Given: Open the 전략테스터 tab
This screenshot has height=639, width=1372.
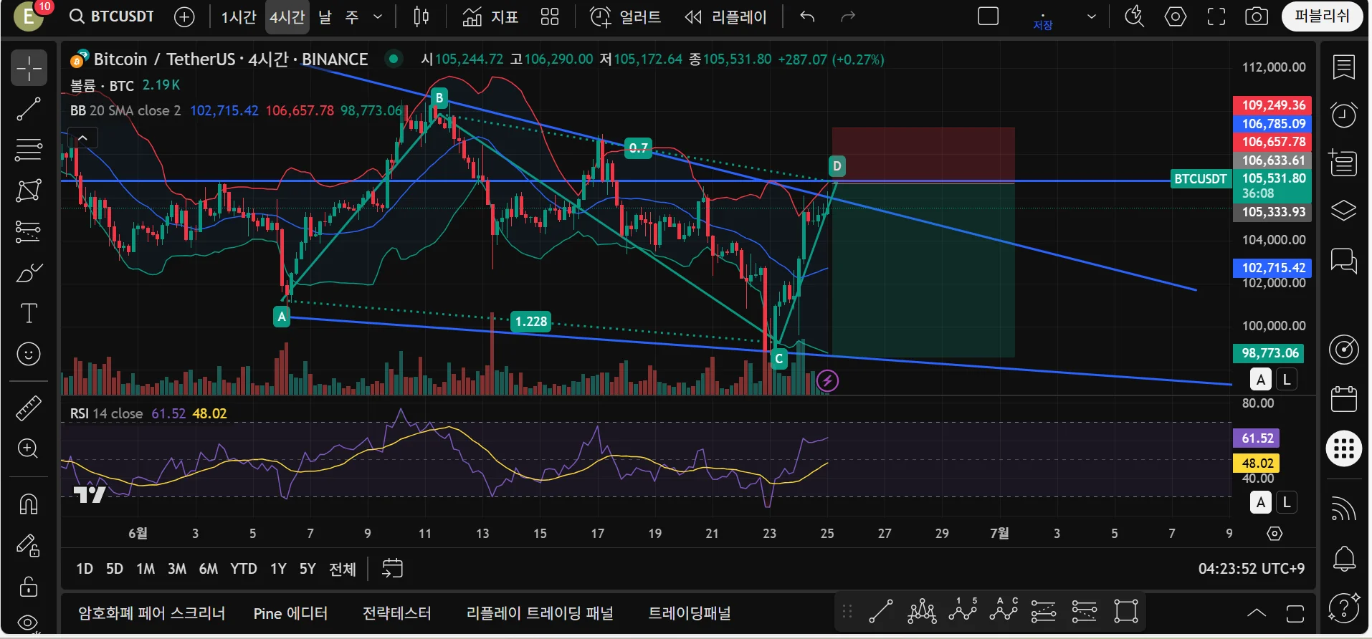Looking at the screenshot, I should pyautogui.click(x=396, y=613).
